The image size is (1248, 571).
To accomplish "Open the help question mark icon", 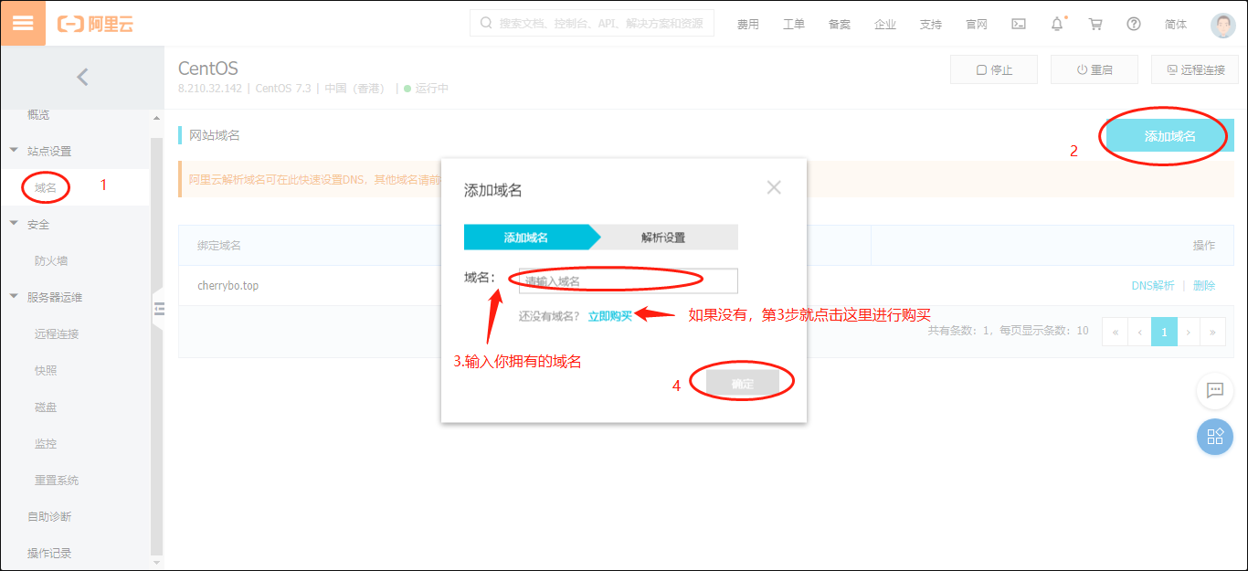I will 1134,25.
